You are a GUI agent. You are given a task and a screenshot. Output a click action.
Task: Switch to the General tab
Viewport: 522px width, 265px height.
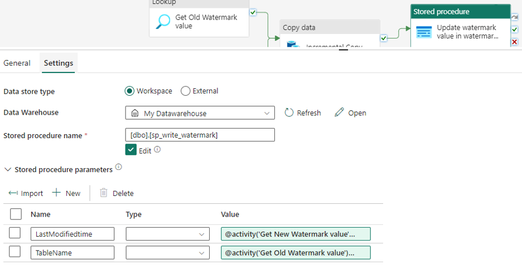(x=17, y=63)
